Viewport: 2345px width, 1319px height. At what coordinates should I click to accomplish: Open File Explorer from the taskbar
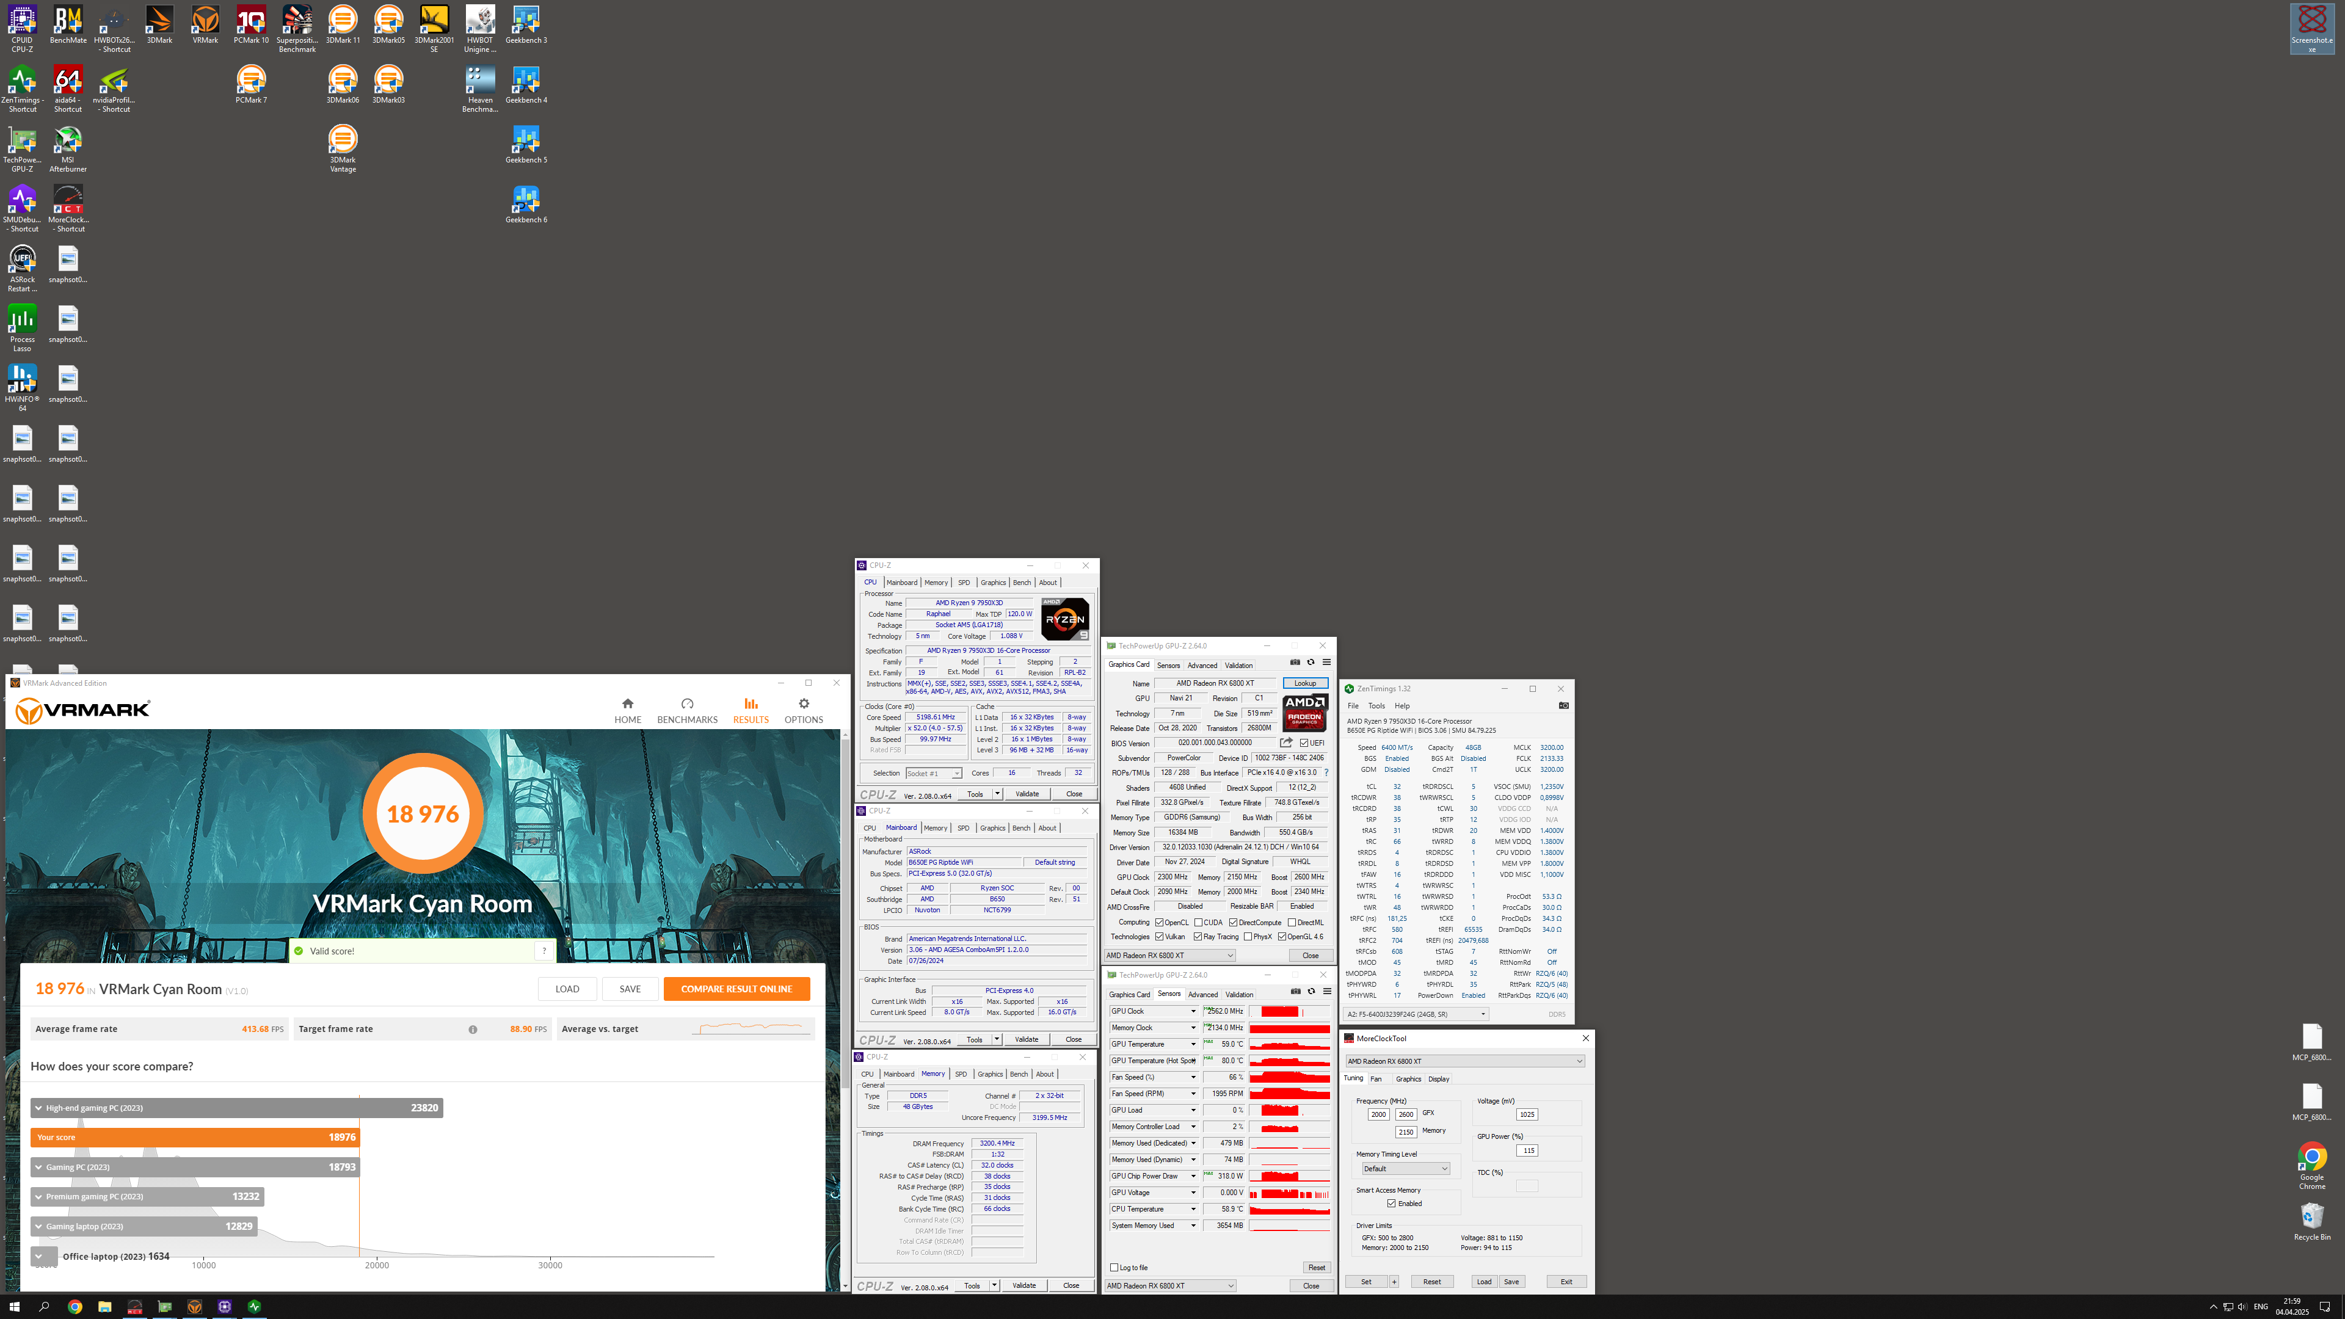[x=104, y=1306]
